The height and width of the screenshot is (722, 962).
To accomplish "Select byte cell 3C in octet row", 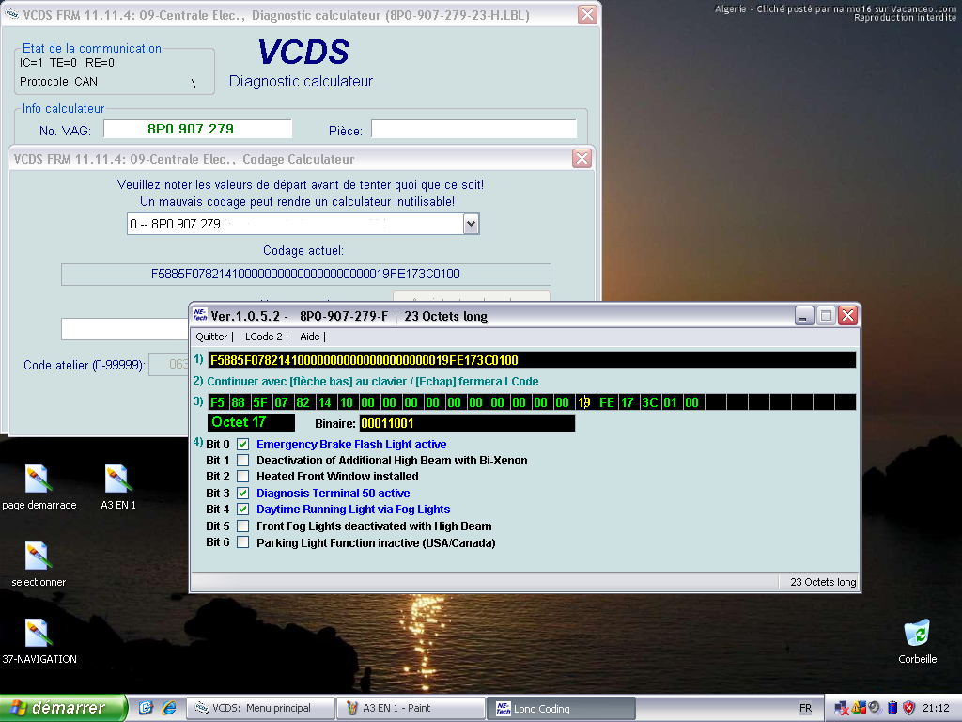I will 649,402.
